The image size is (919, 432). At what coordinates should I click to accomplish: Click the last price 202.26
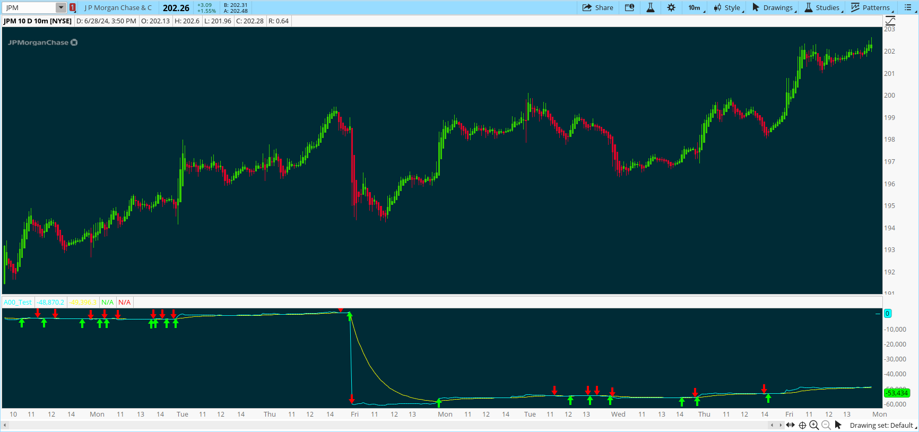pos(176,8)
